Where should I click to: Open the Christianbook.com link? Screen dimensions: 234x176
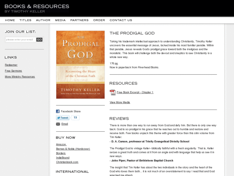(67, 162)
